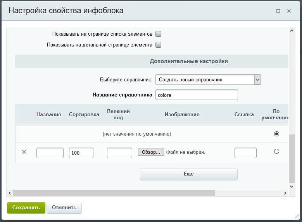This screenshot has height=222, width=302.
Task: Close the infoblock property settings dialog
Action: 289,11
